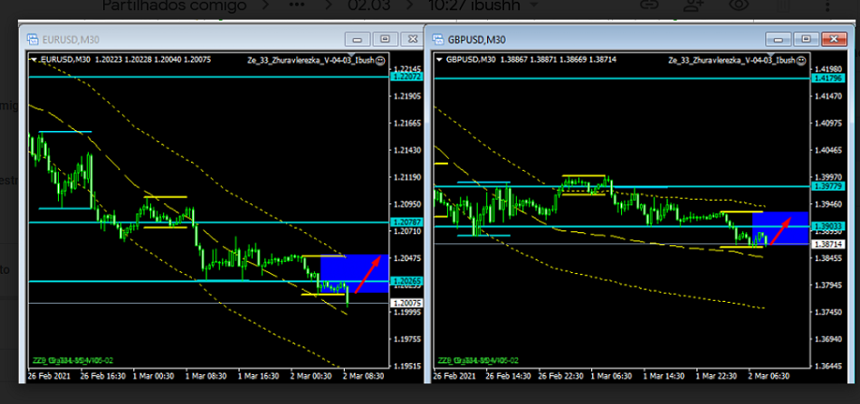
Task: Select the EURUSD,M30 window title bar
Action: [181, 40]
